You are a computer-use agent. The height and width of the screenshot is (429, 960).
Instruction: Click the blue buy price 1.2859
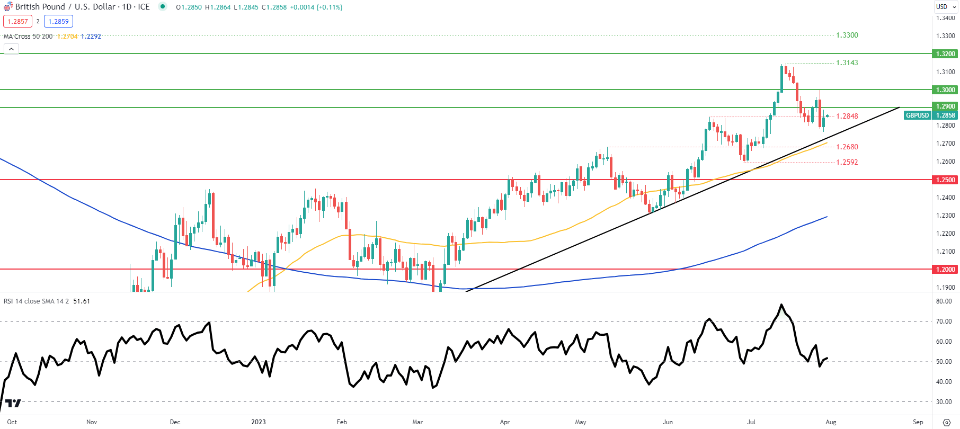coord(59,21)
